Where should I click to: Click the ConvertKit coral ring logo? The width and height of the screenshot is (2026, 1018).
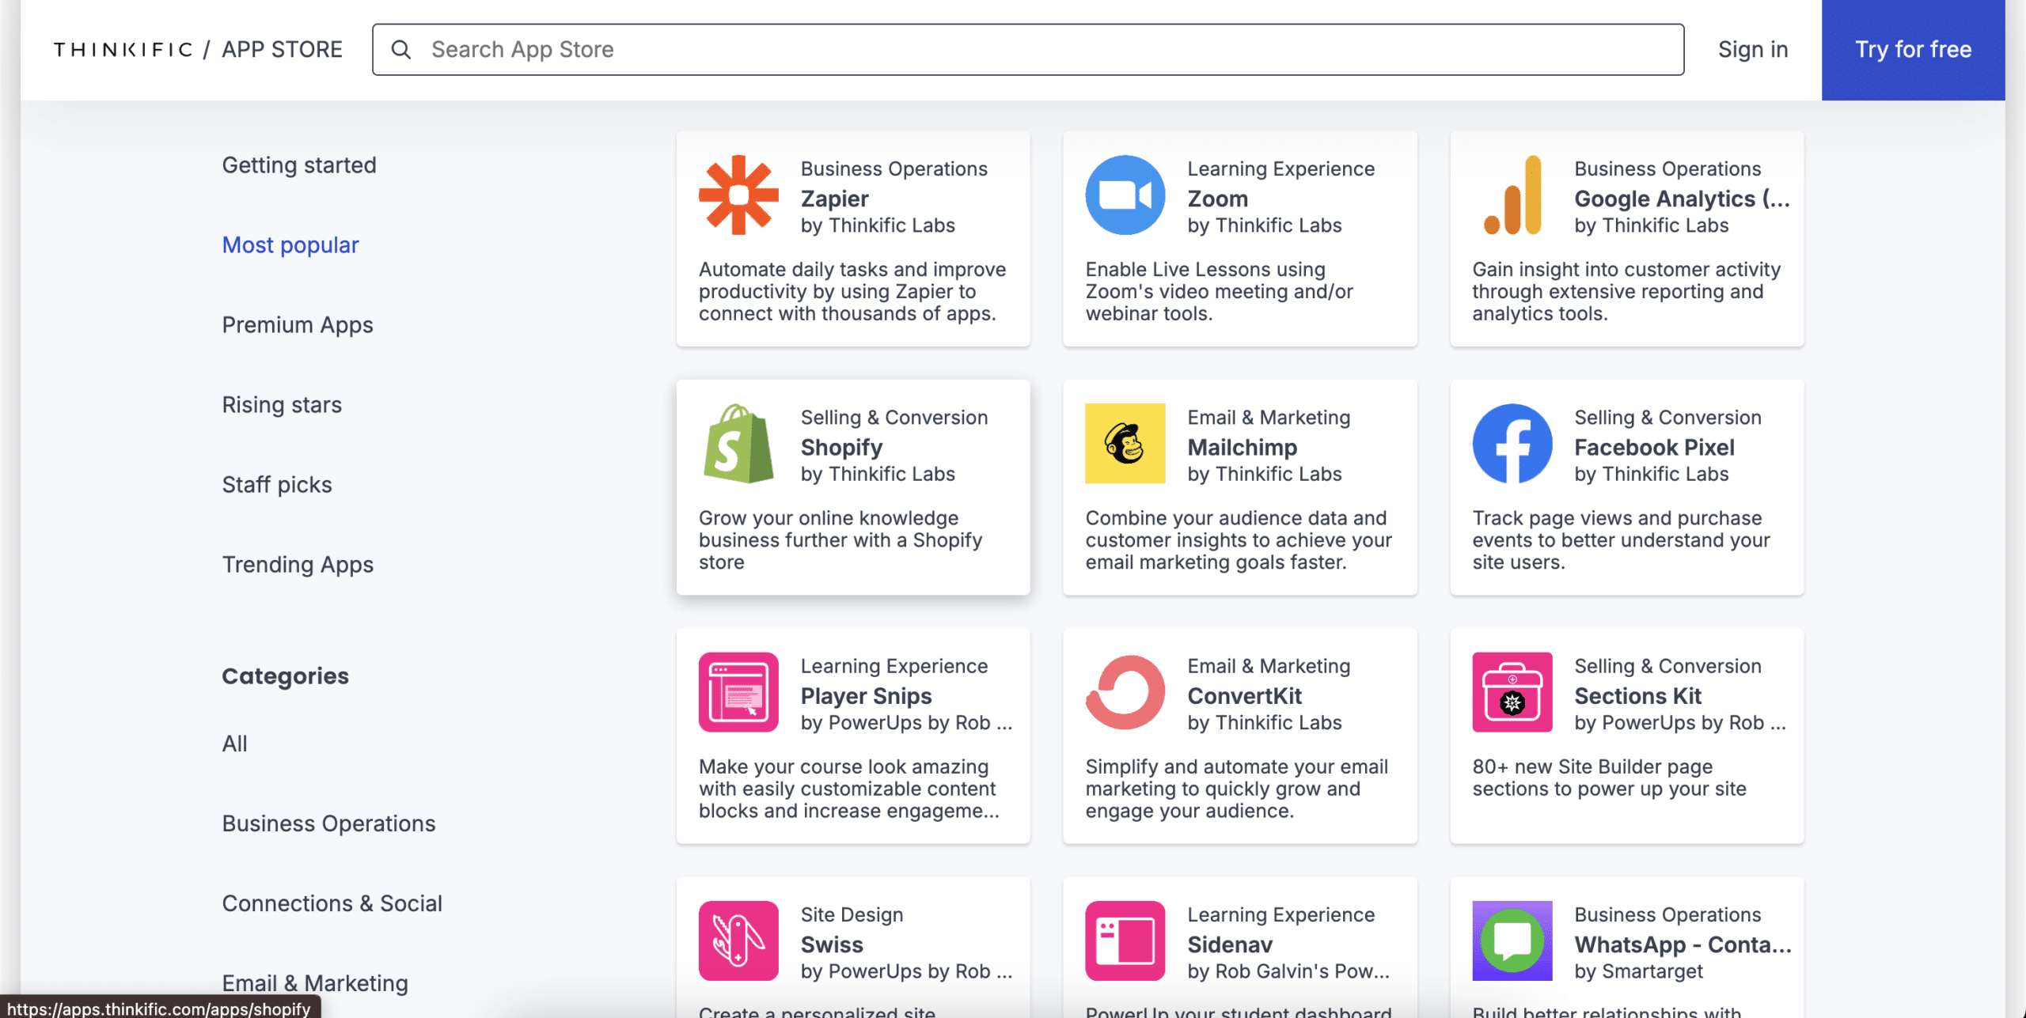click(1125, 692)
